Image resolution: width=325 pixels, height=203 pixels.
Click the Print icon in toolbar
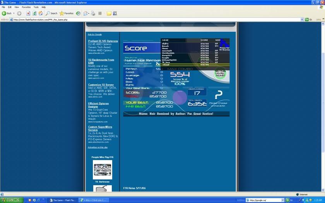[93, 13]
